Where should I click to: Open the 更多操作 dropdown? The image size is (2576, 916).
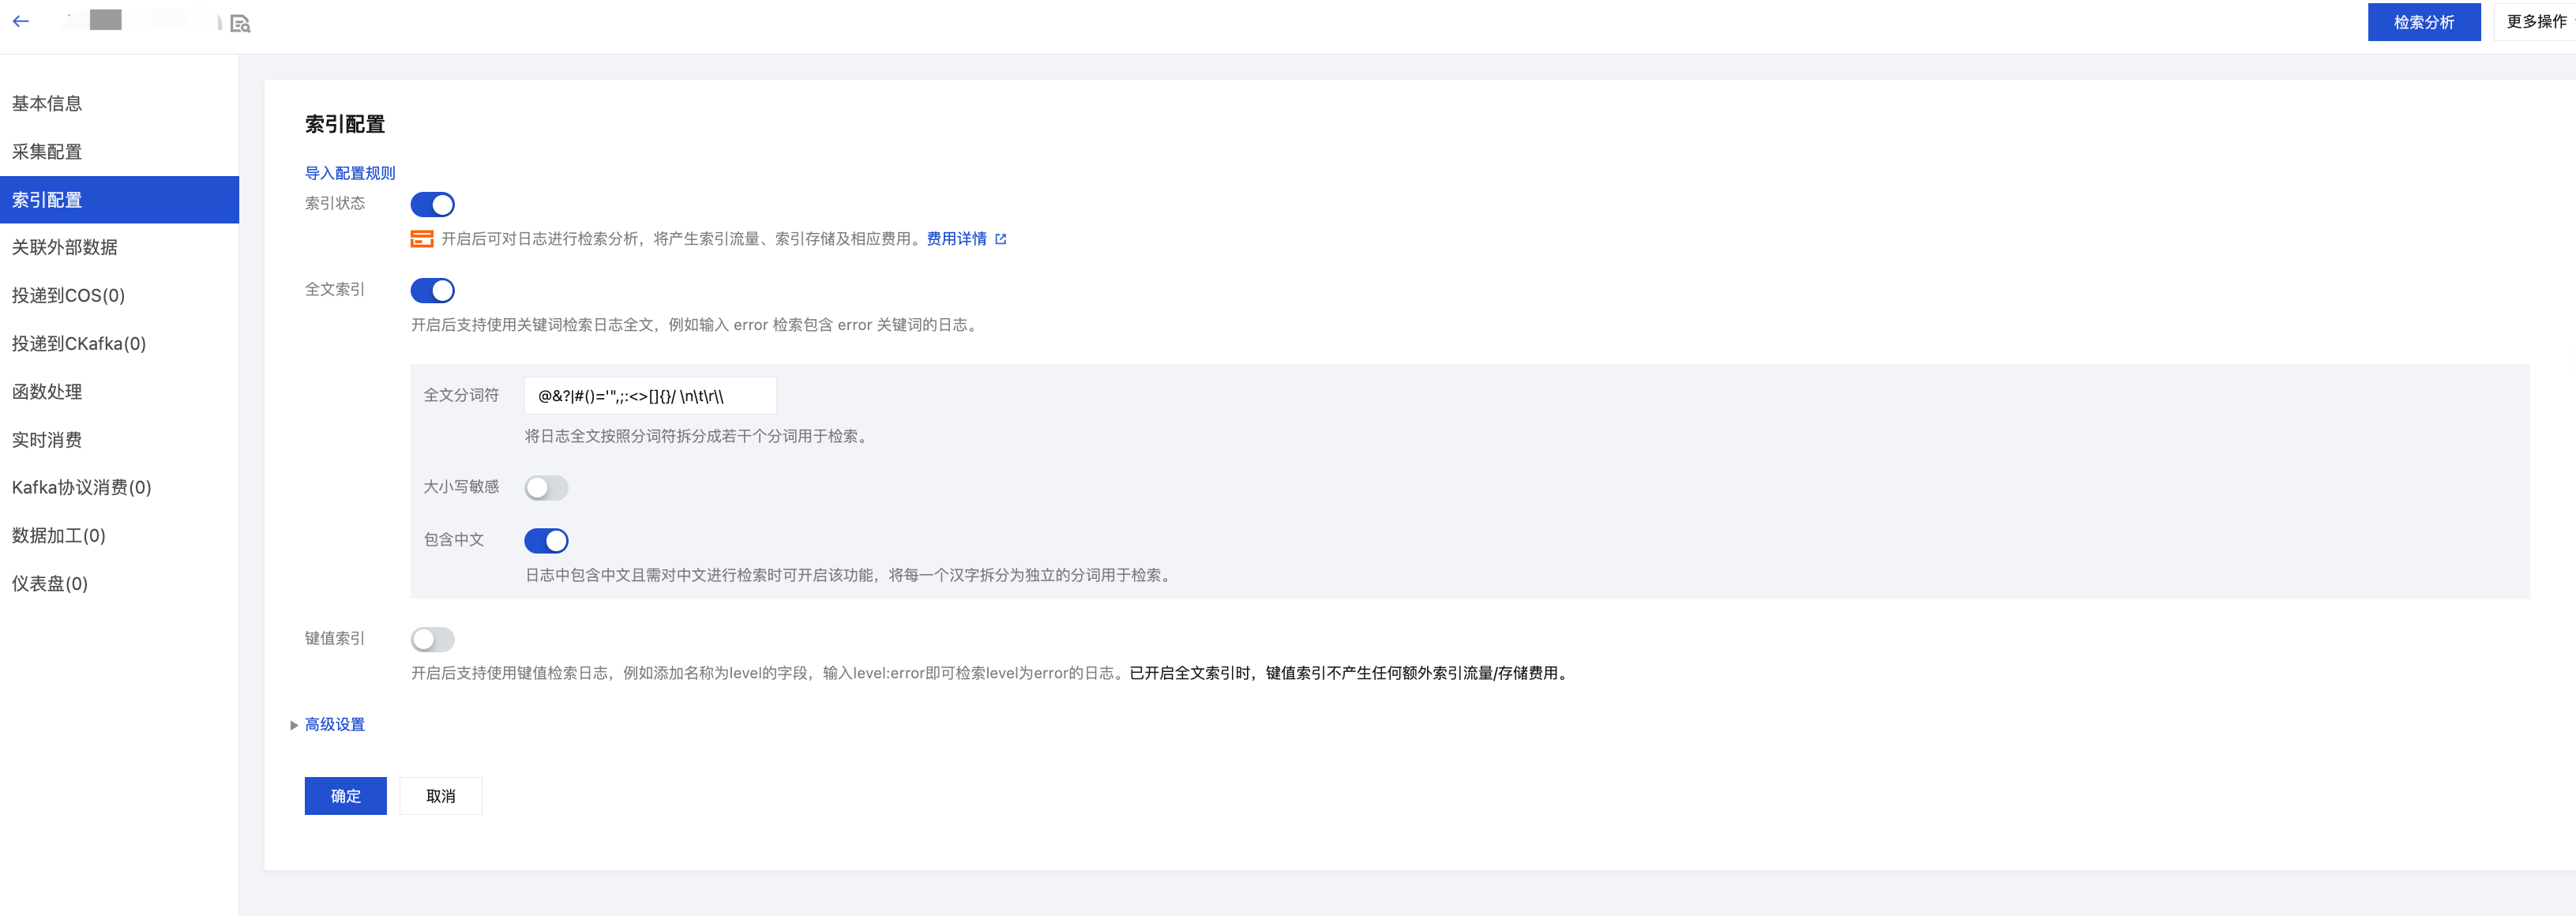point(2535,22)
